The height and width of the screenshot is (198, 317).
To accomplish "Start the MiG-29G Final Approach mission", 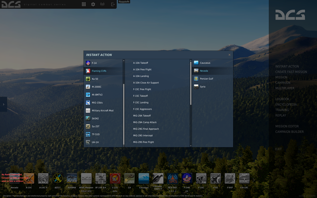I will click(x=146, y=129).
